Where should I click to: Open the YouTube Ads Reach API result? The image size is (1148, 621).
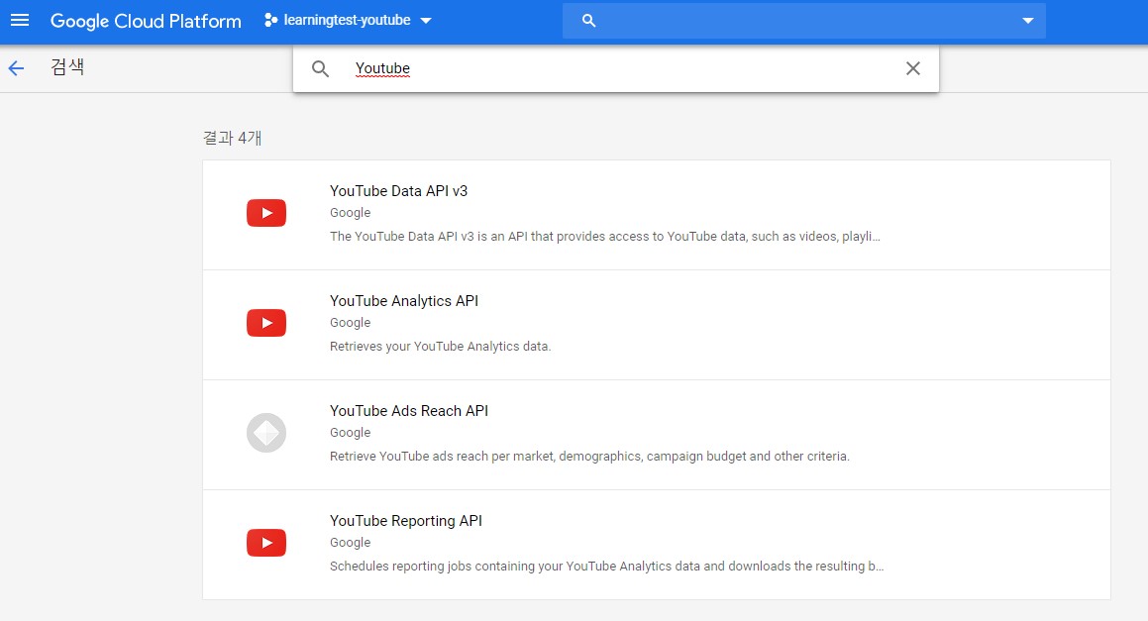[657, 435]
